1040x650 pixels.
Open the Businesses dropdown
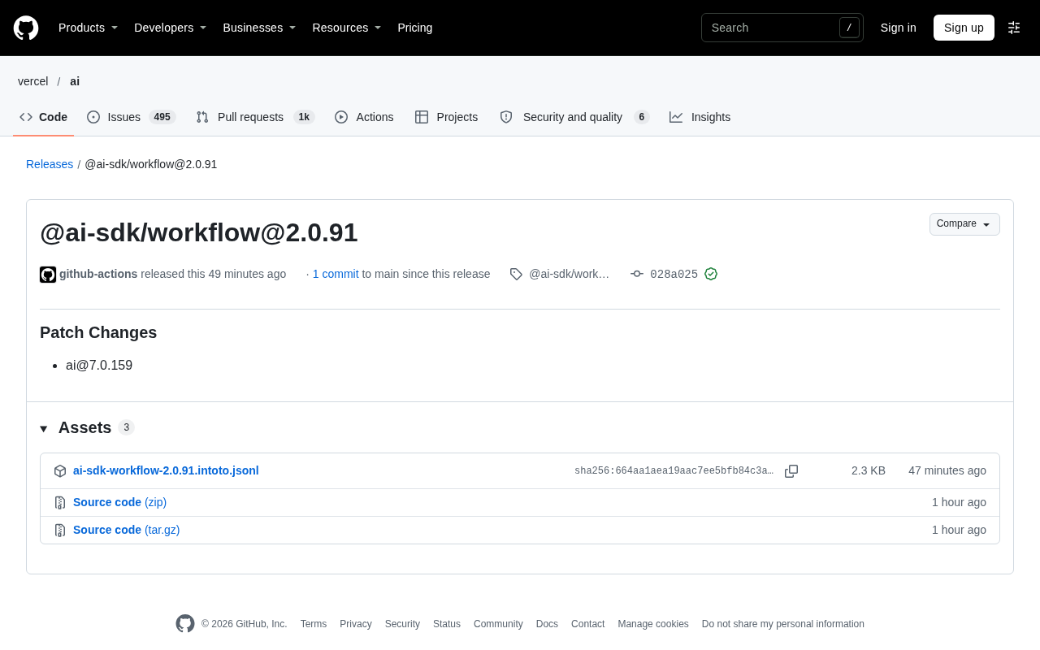[260, 28]
